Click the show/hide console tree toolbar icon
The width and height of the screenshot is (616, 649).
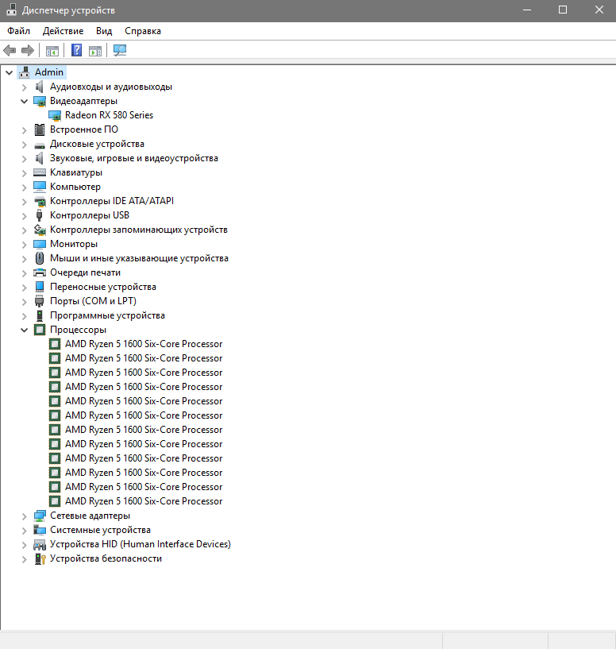(52, 51)
